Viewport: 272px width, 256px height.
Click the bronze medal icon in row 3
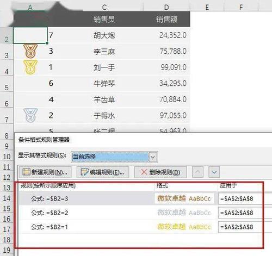[30, 51]
